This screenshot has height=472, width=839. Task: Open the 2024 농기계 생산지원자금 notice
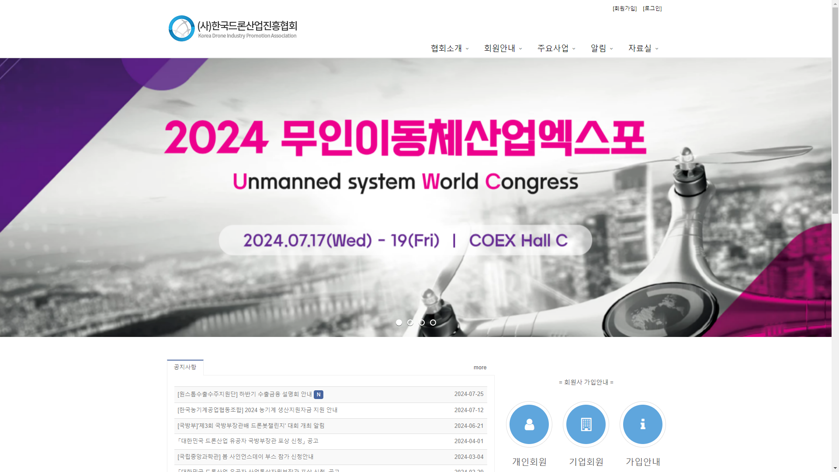[x=257, y=410]
